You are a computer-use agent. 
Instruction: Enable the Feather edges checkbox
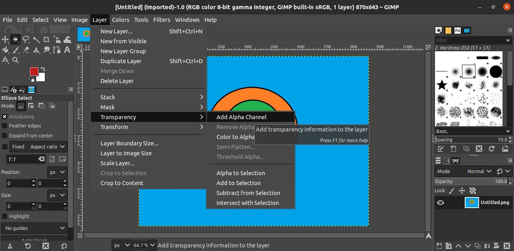tap(5, 125)
